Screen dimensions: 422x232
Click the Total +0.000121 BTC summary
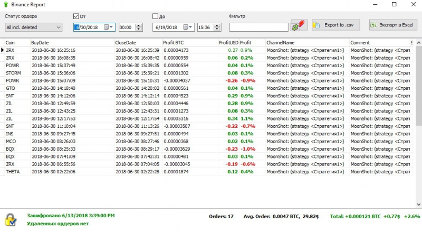point(375,216)
